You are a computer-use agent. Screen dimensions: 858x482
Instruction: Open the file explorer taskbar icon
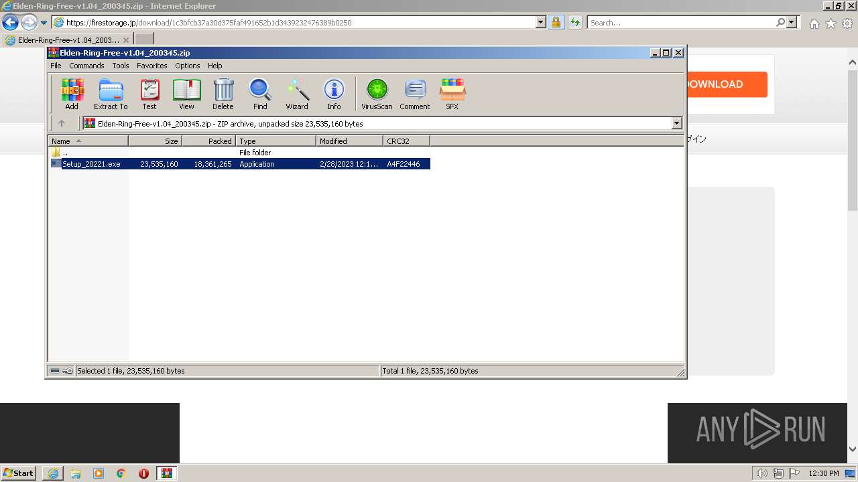[x=76, y=473]
